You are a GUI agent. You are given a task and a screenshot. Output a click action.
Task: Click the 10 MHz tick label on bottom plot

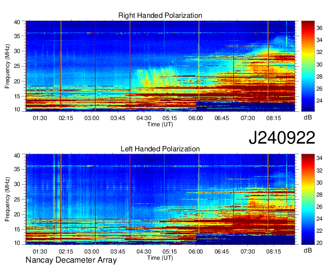[17, 243]
